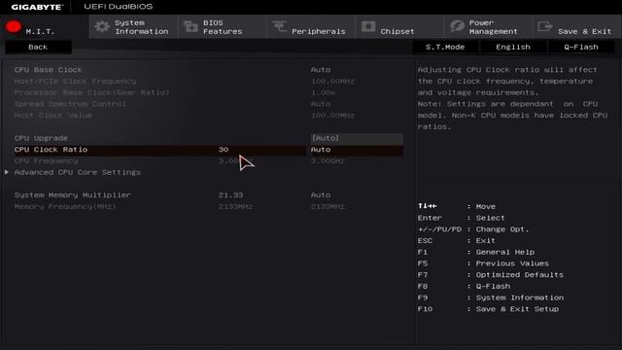
Task: Go to Power Management tab
Action: point(488,27)
